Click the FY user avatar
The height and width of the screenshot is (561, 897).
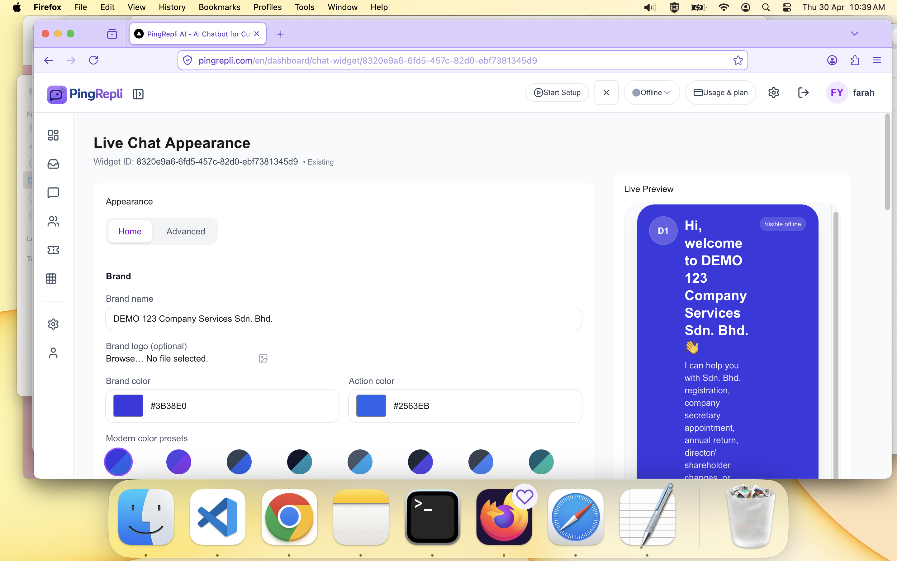(837, 92)
